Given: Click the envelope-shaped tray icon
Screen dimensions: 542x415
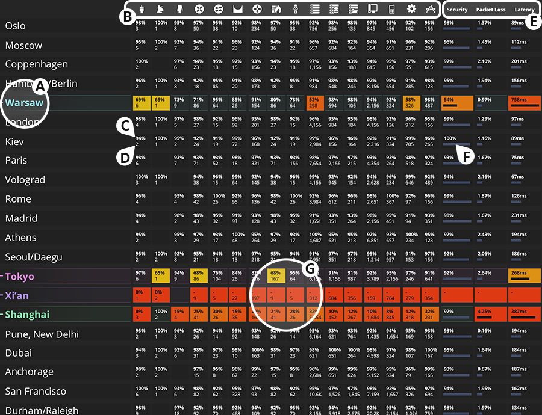Looking at the screenshot, I should coord(237,9).
